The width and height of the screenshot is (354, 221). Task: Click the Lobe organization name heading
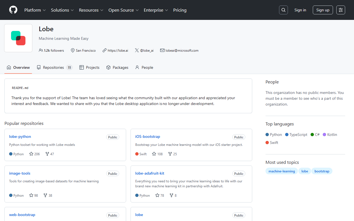click(46, 29)
